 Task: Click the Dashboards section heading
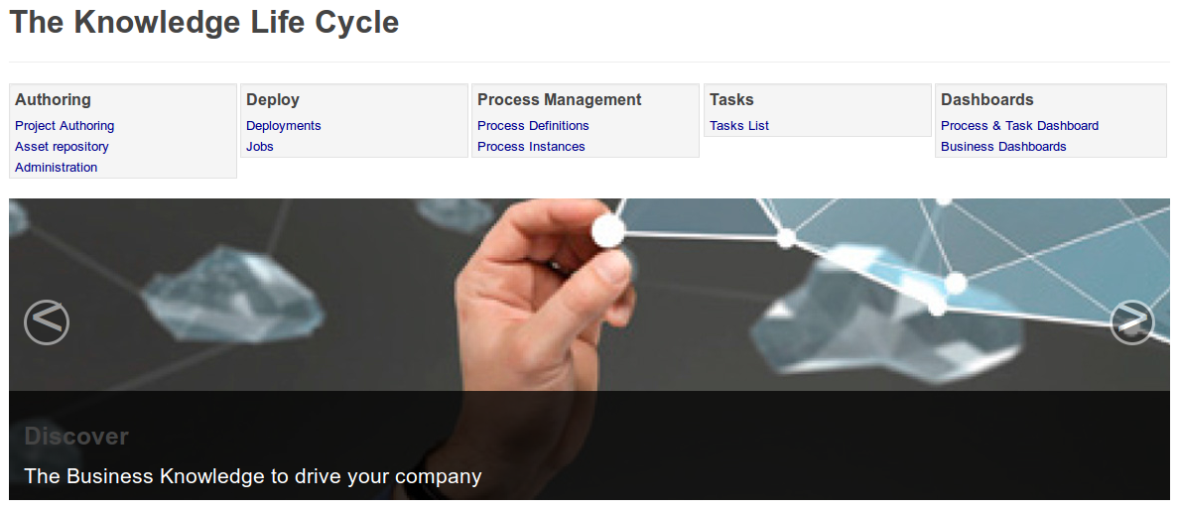coord(987,100)
